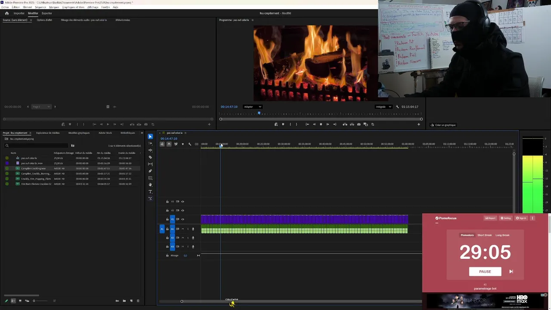Open Adapter zoom level dropdown
551x310 pixels.
(x=253, y=107)
